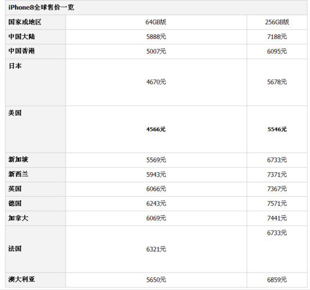
Task: Click the "英国" row label
Action: click(x=15, y=188)
